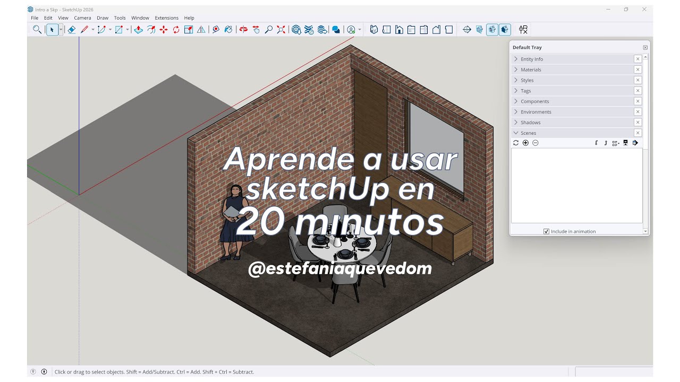The height and width of the screenshot is (382, 680).
Task: Click the Search magnifier icon in toolbar
Action: (x=37, y=30)
